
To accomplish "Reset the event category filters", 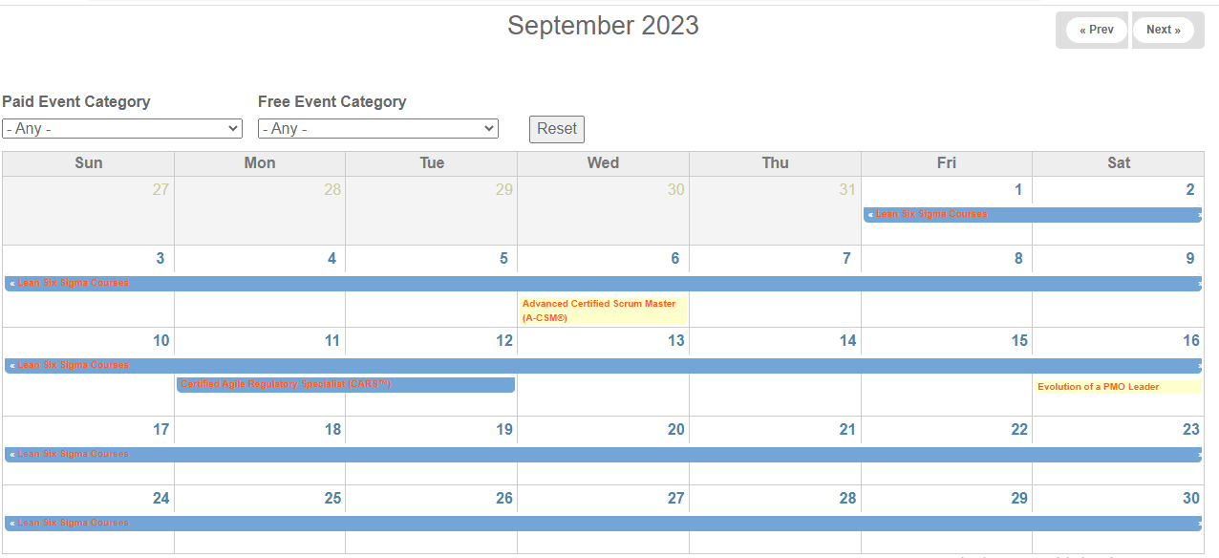I will pyautogui.click(x=557, y=129).
